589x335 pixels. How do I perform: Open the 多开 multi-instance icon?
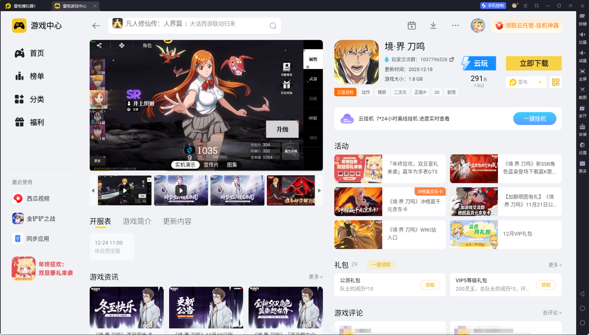coord(582,112)
